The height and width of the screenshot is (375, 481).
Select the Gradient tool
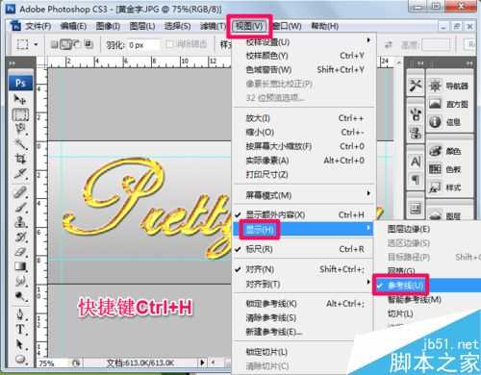tap(20, 266)
